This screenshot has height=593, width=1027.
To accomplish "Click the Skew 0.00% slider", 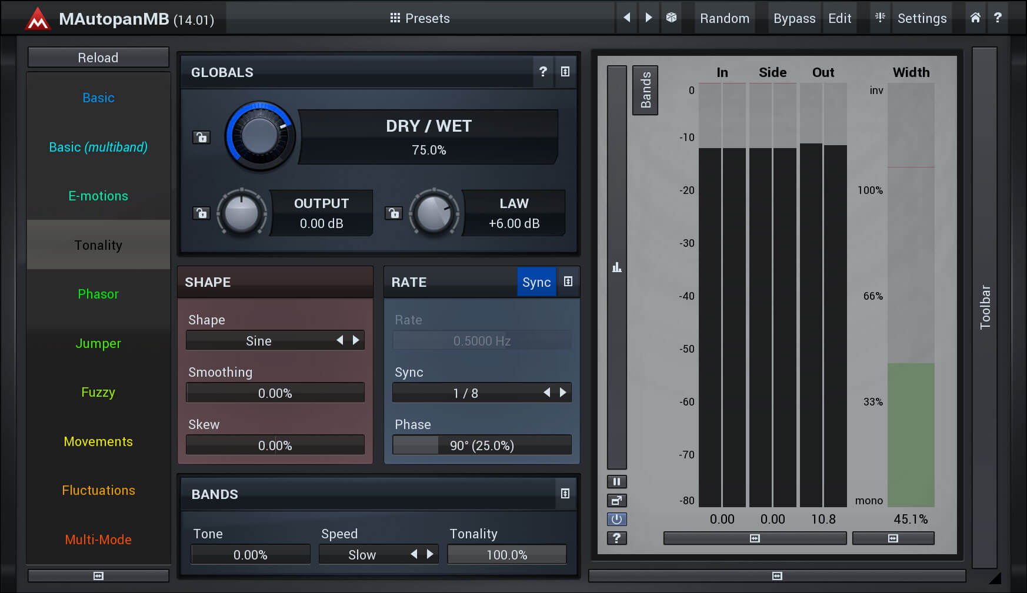I will [x=275, y=445].
